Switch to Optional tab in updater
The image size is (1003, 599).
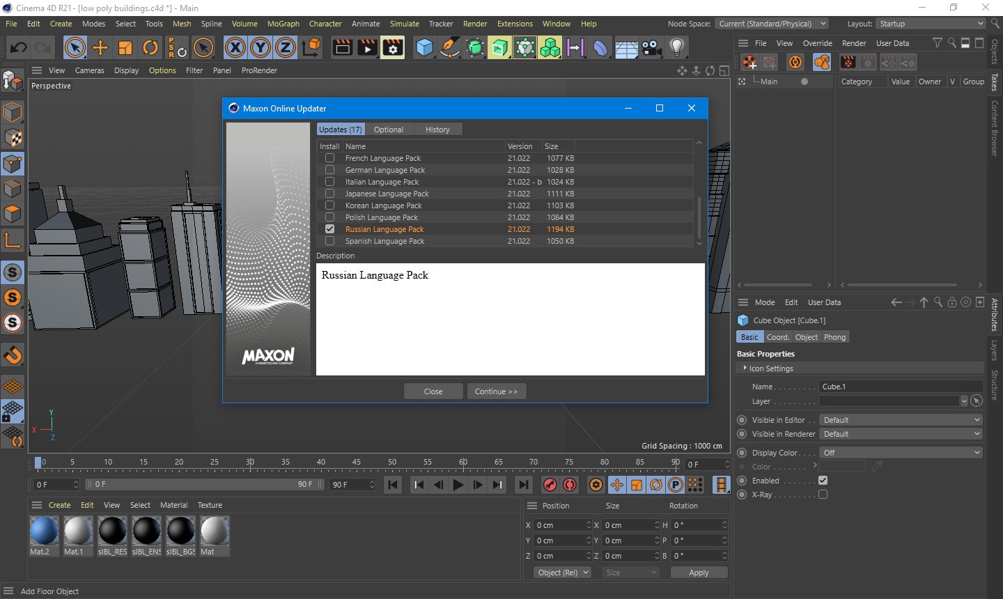coord(388,130)
